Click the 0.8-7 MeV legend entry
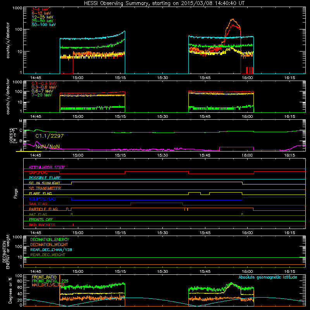Screen dimensions: 310x310 43,91
